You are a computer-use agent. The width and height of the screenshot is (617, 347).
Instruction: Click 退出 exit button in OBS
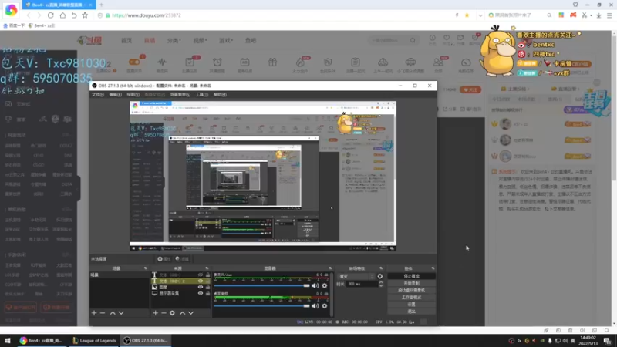coord(411,312)
